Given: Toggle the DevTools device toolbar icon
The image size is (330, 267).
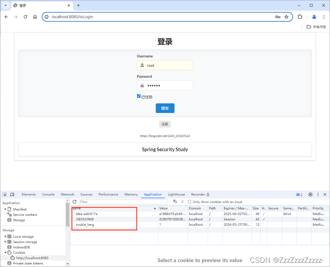Looking at the screenshot, I should coord(12,194).
